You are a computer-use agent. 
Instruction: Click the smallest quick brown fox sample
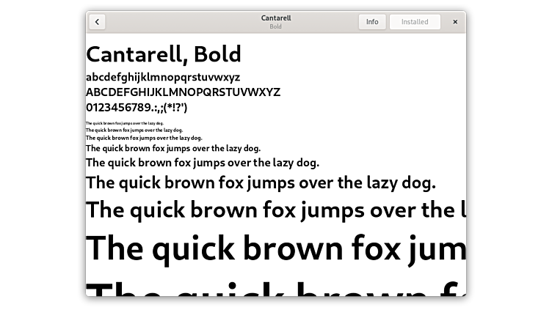pos(125,123)
